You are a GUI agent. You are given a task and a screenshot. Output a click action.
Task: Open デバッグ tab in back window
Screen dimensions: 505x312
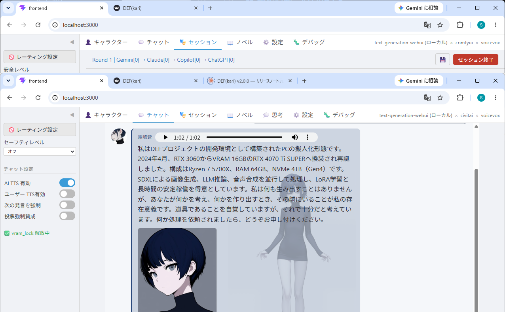[x=309, y=42]
